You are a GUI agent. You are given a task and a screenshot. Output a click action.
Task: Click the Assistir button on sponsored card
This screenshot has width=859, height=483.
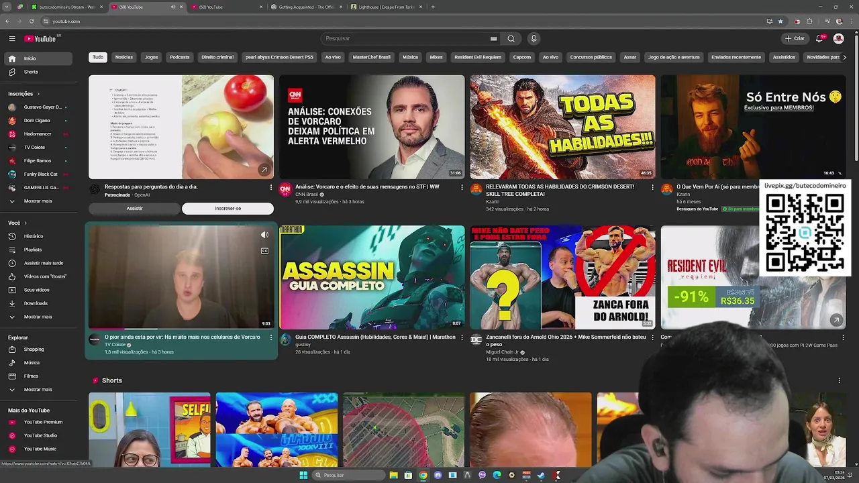coord(135,209)
